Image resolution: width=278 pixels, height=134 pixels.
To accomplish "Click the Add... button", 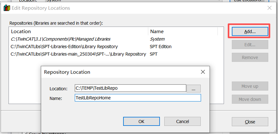I will 250,32.
